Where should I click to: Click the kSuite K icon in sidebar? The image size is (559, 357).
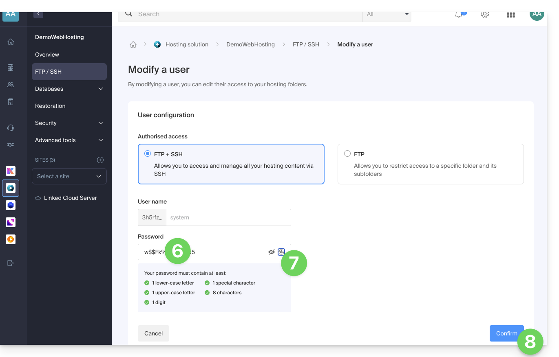(11, 171)
